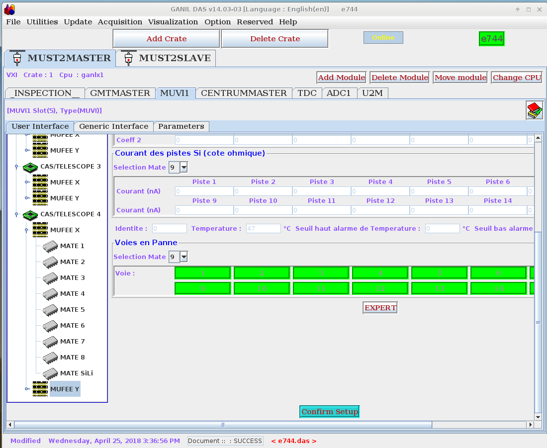The height and width of the screenshot is (448, 547).
Task: Toggle Voie 5 in Voies en Panne
Action: coord(439,273)
